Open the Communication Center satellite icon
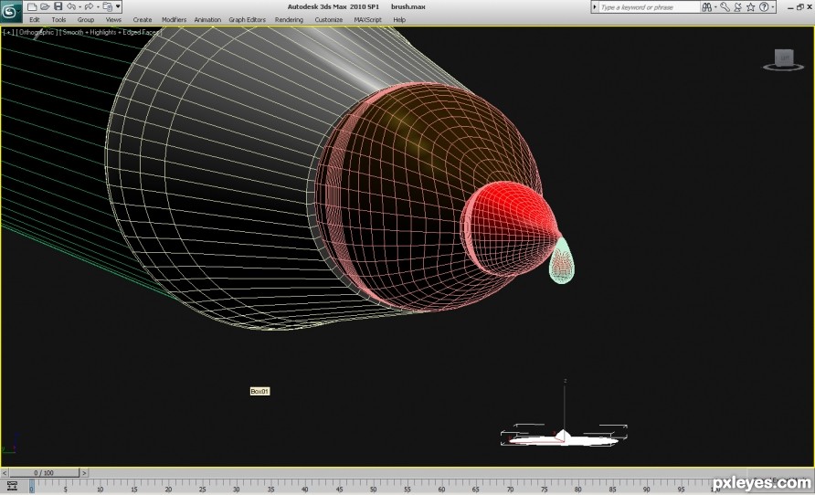The image size is (815, 495). pos(738,7)
